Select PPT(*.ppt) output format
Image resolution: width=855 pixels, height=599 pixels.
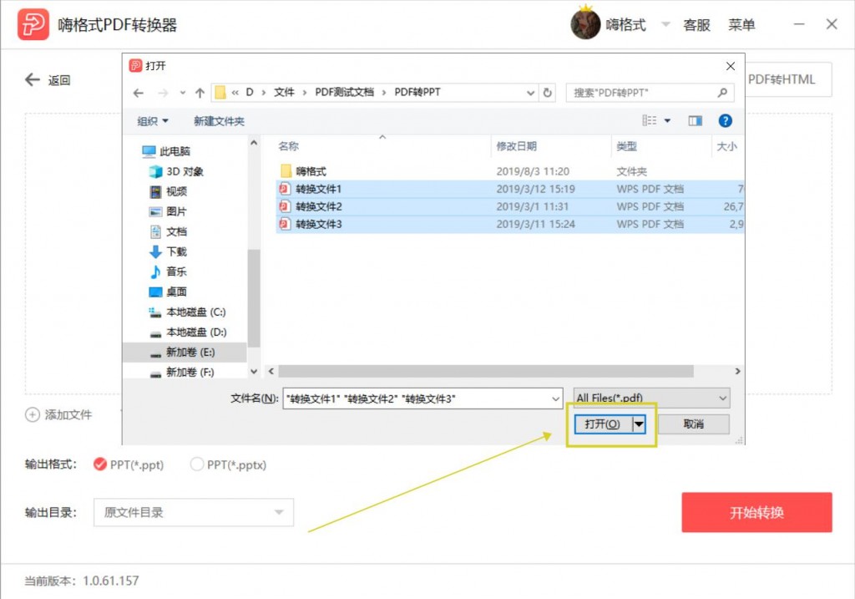point(100,464)
